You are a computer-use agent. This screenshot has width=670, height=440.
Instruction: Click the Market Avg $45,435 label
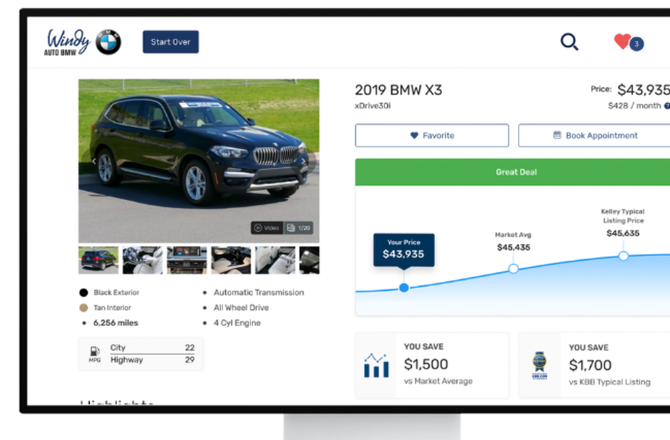coord(513,242)
